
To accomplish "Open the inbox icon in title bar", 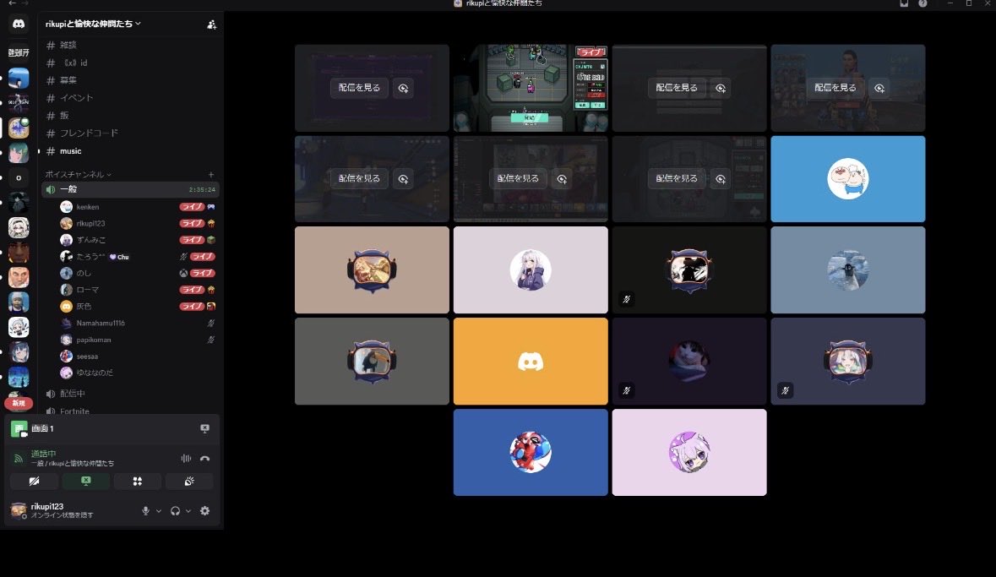I will [904, 4].
